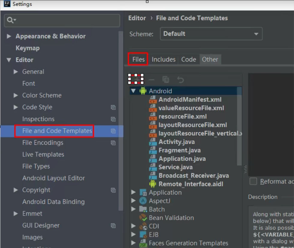Click project-level icon beside Inspections
294x248 pixels.
point(113,119)
